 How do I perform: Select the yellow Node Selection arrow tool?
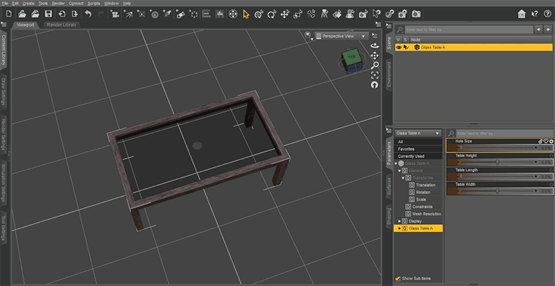246,14
